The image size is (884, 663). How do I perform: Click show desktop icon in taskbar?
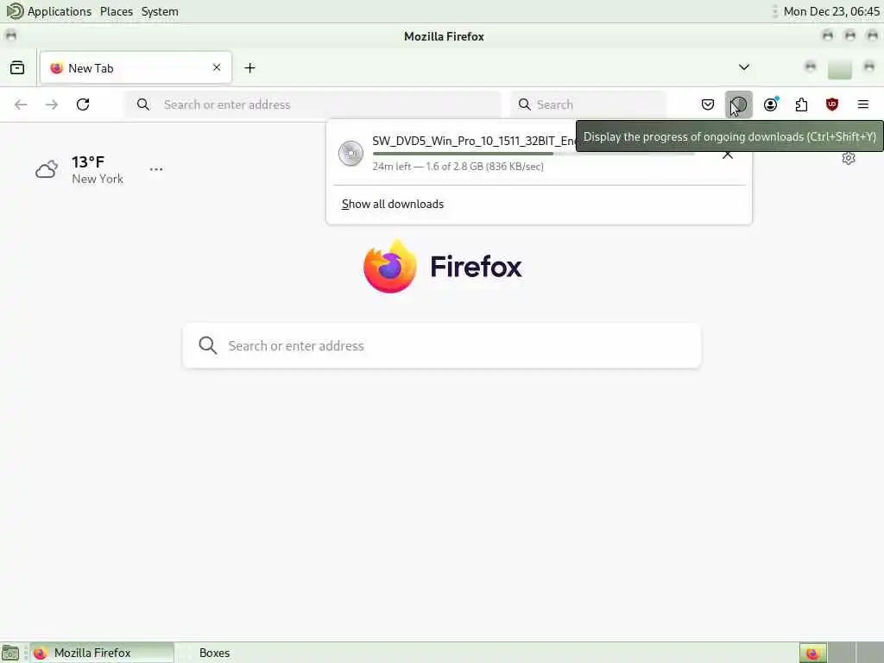pos(10,653)
